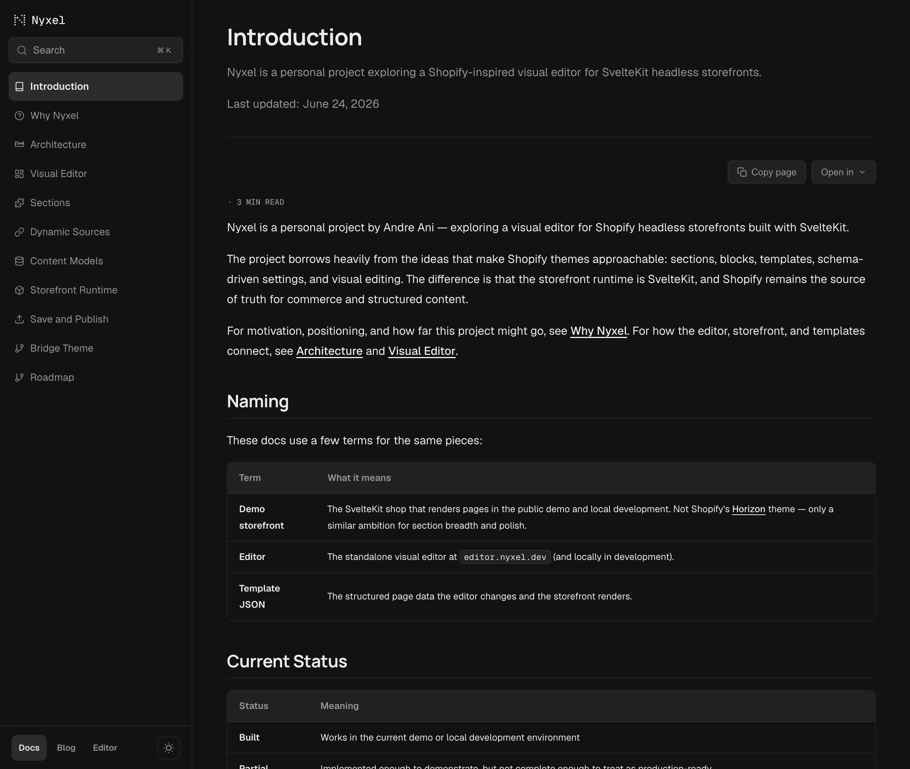Click the Editor table term
The image size is (910, 769).
click(x=252, y=557)
